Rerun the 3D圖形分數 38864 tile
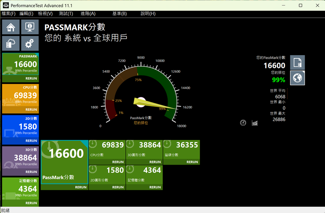 (x=155, y=162)
